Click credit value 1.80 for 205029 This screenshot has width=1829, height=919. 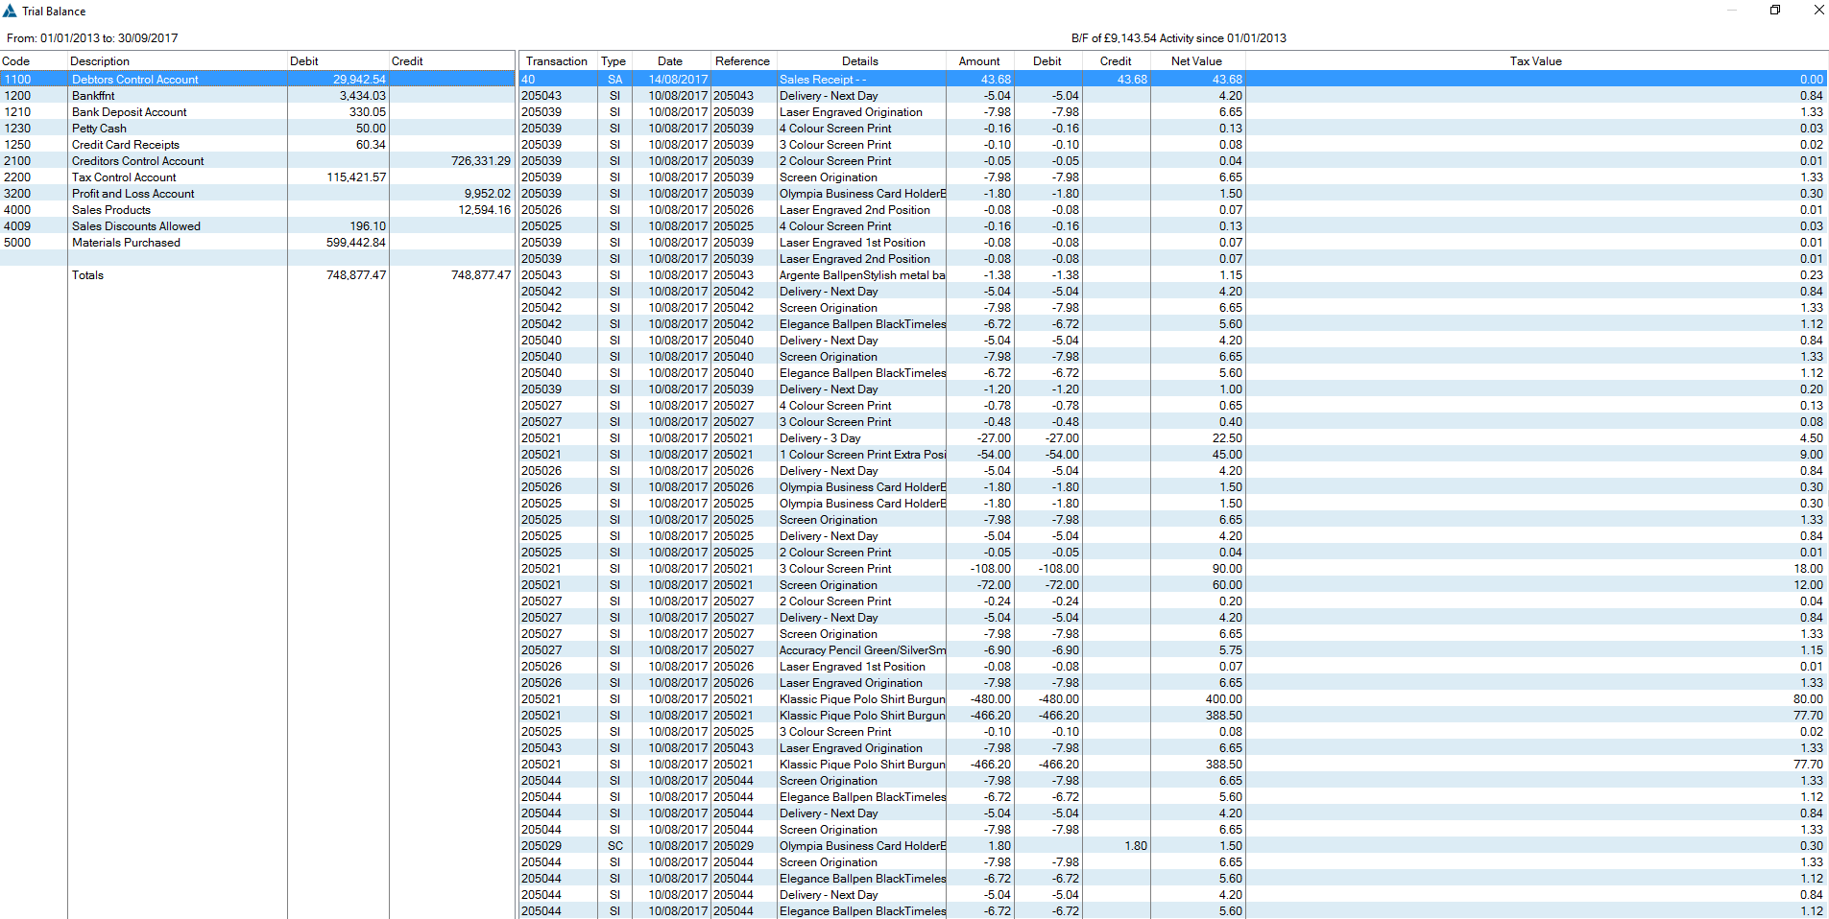[x=1136, y=846]
